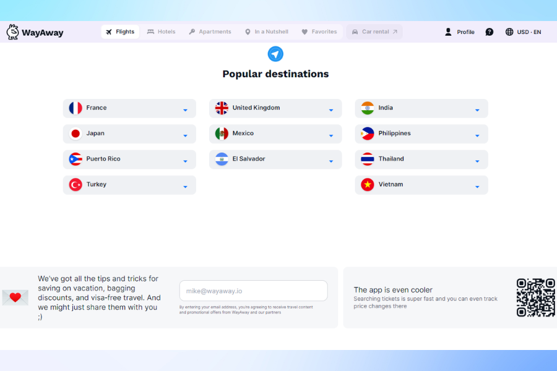Viewport: 557px width, 371px height.
Task: Switch to the Hotels tab
Action: pyautogui.click(x=161, y=32)
